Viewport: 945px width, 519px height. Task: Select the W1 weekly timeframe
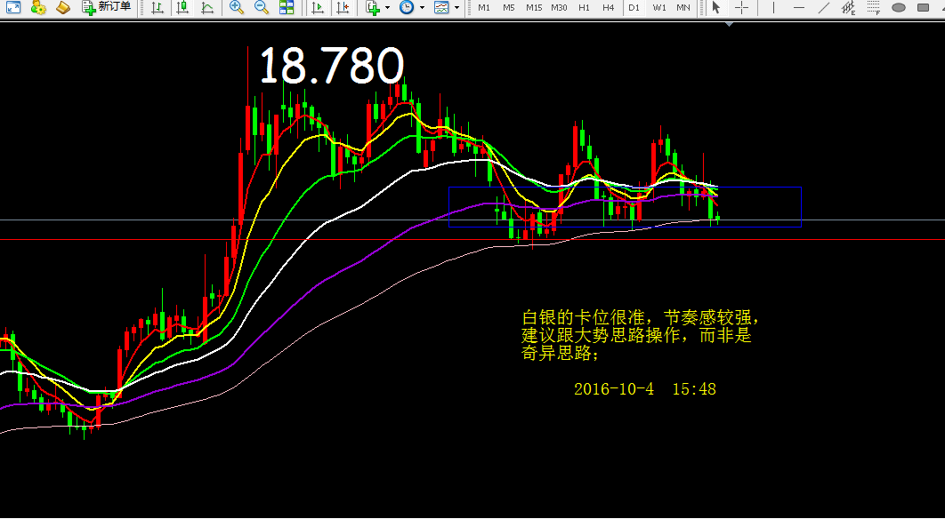pyautogui.click(x=659, y=7)
